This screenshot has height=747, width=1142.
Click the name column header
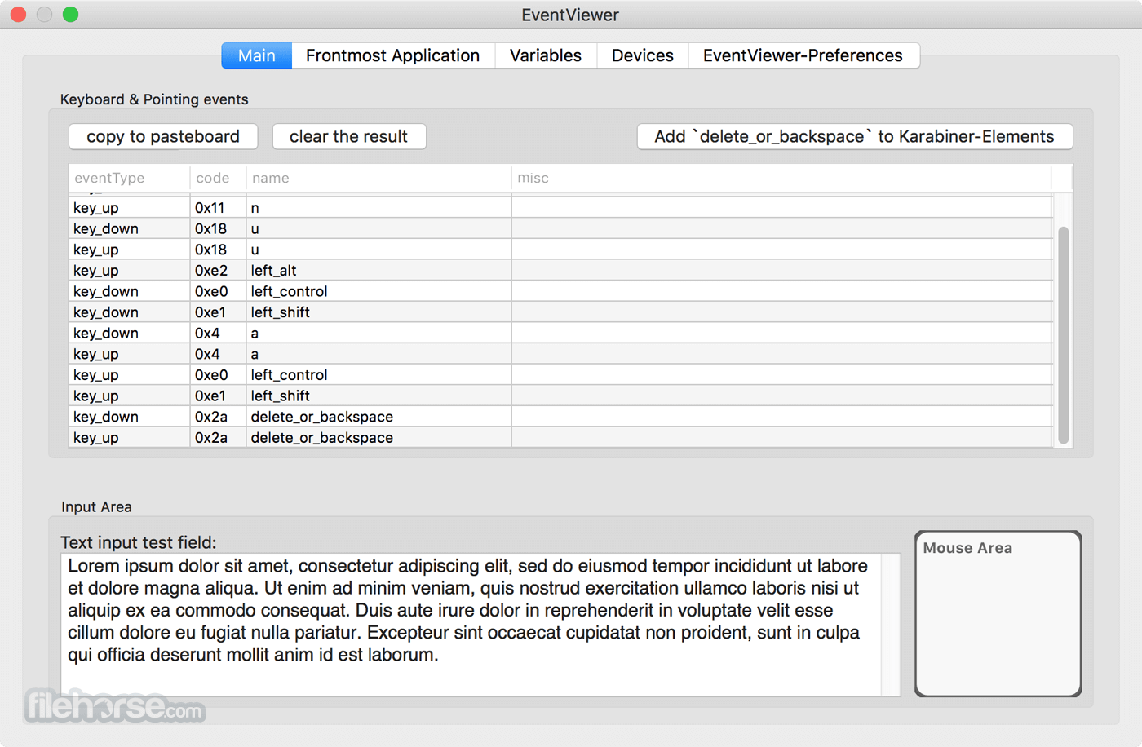378,178
